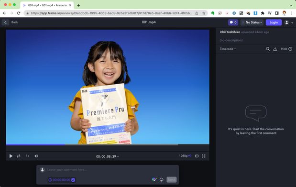Click the 001.mp4 file title
This screenshot has height=187, width=296.
(x=149, y=22)
